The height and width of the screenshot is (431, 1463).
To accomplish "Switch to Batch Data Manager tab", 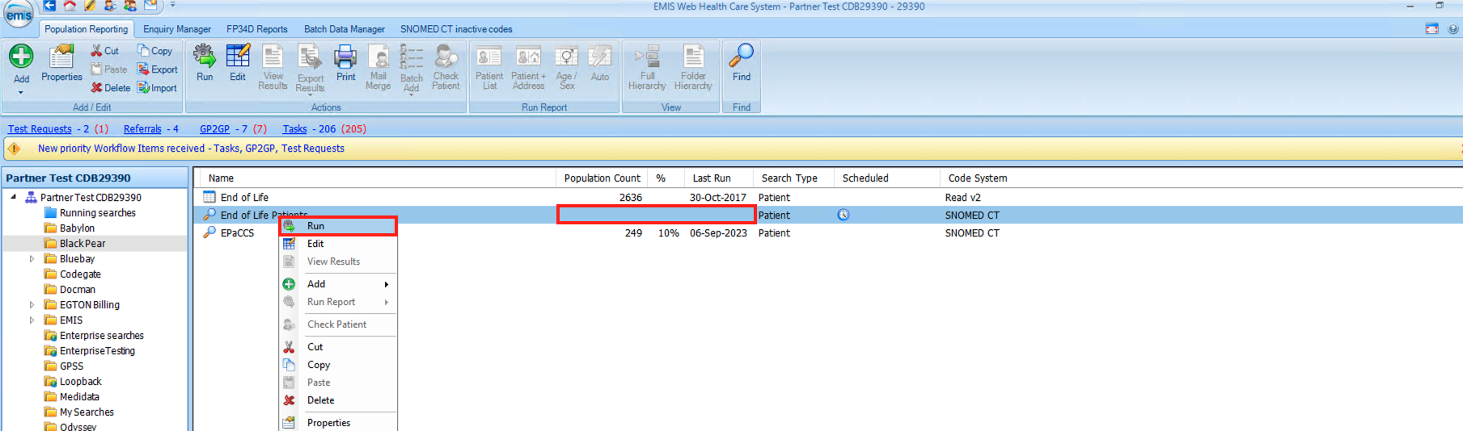I will tap(345, 29).
